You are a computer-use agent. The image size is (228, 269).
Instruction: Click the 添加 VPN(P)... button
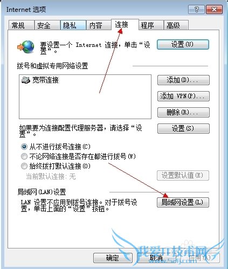(183, 96)
